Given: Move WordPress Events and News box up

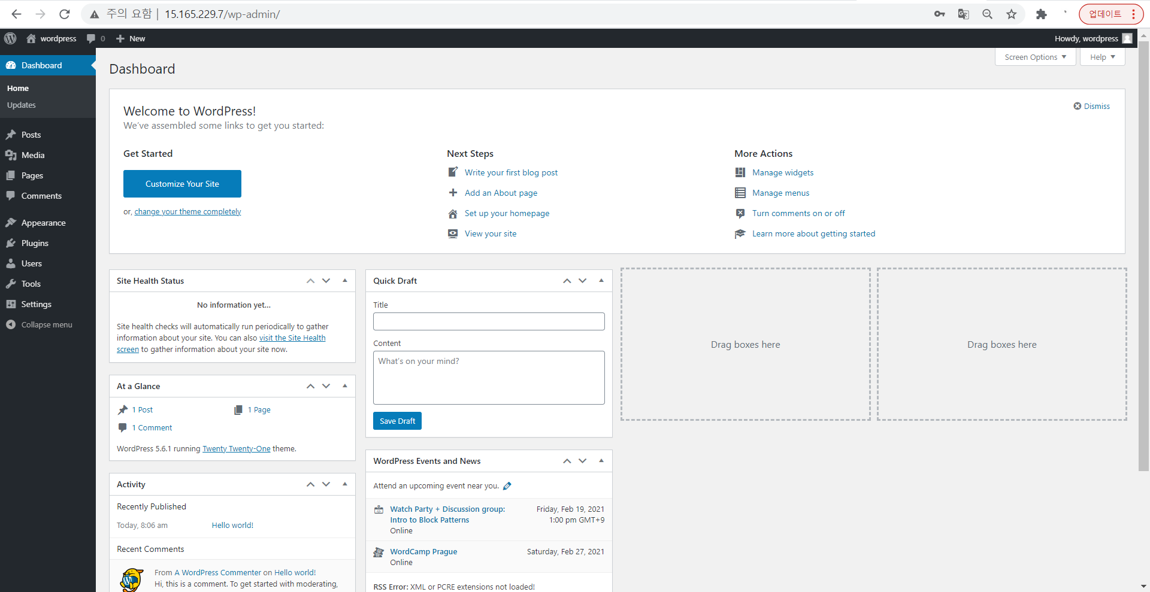Looking at the screenshot, I should tap(567, 461).
